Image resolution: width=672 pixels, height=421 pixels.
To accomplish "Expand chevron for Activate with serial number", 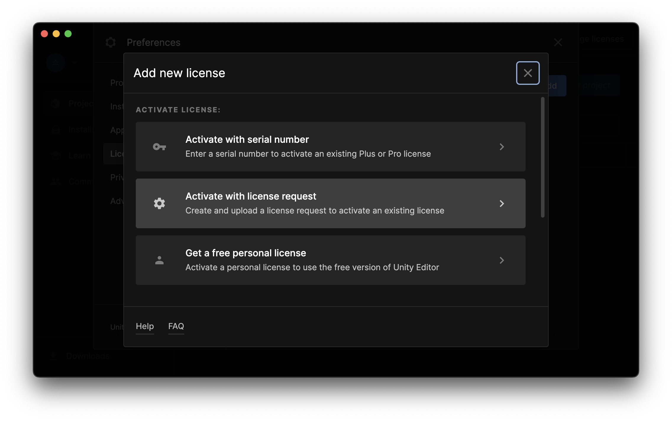I will click(502, 147).
